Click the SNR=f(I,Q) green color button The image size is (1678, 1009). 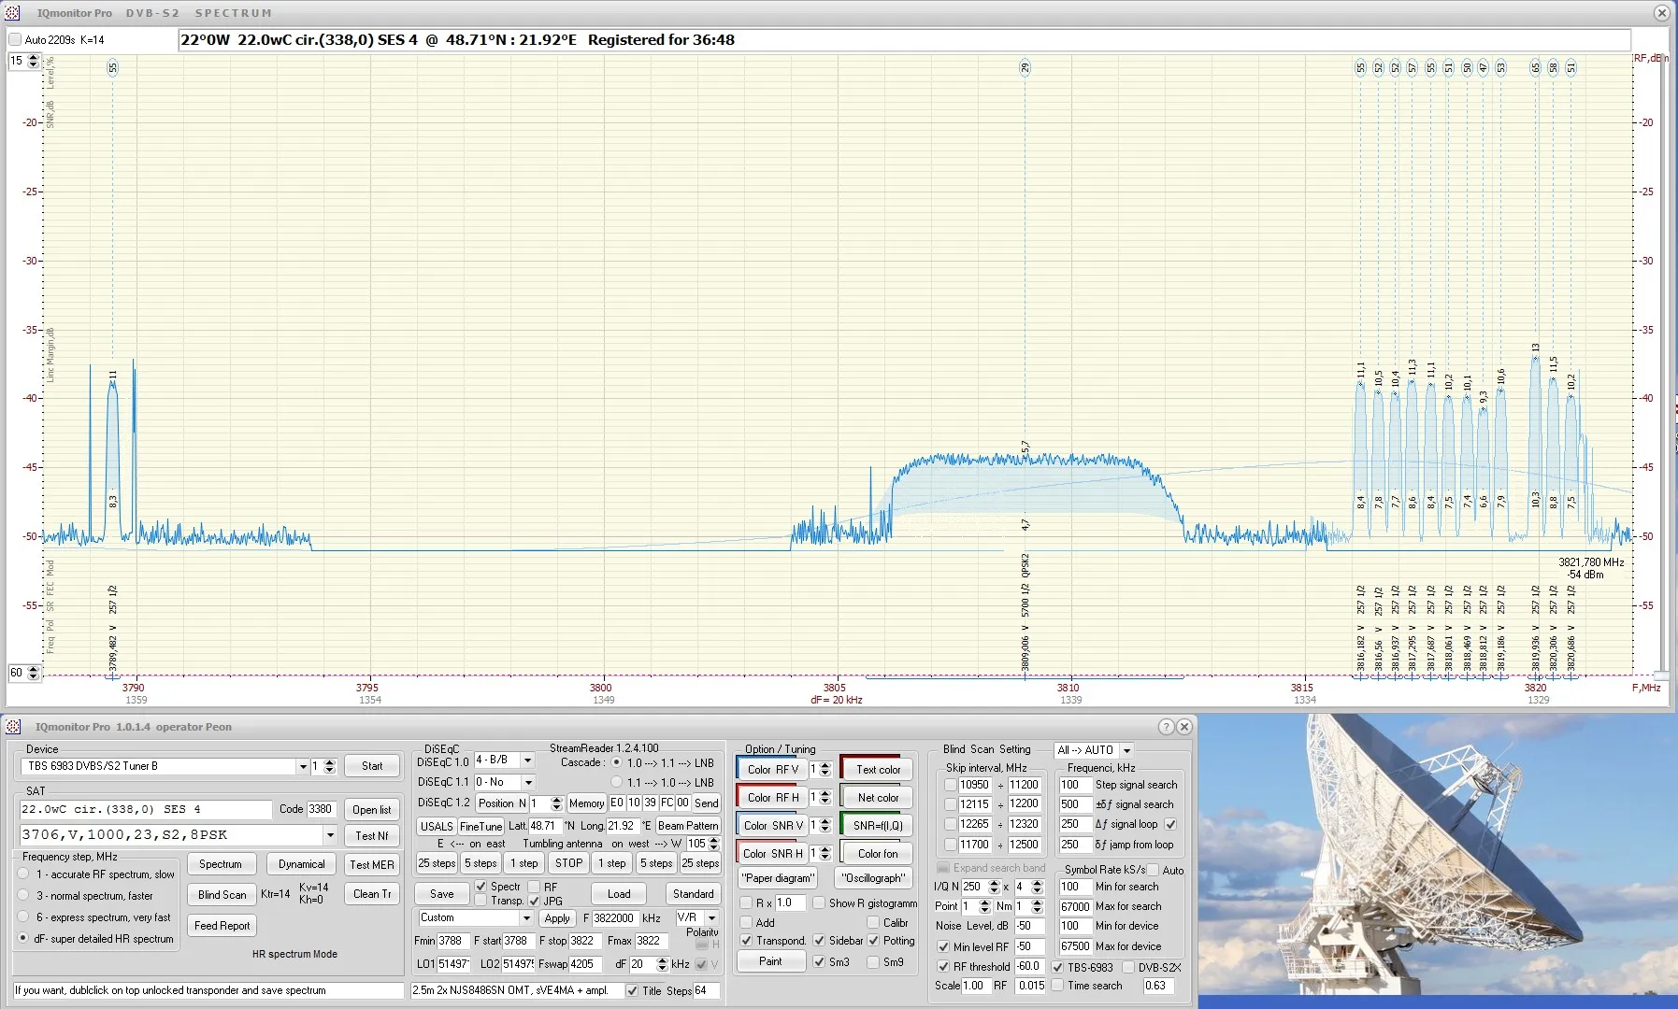[x=877, y=825]
